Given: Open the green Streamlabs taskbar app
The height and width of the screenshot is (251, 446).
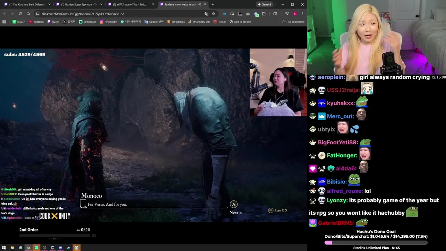Looking at the screenshot, I should (x=36, y=248).
